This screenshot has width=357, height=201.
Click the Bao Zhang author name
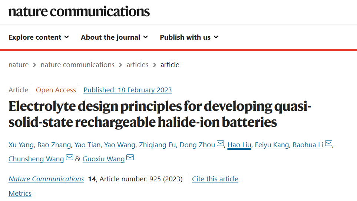pyautogui.click(x=54, y=145)
